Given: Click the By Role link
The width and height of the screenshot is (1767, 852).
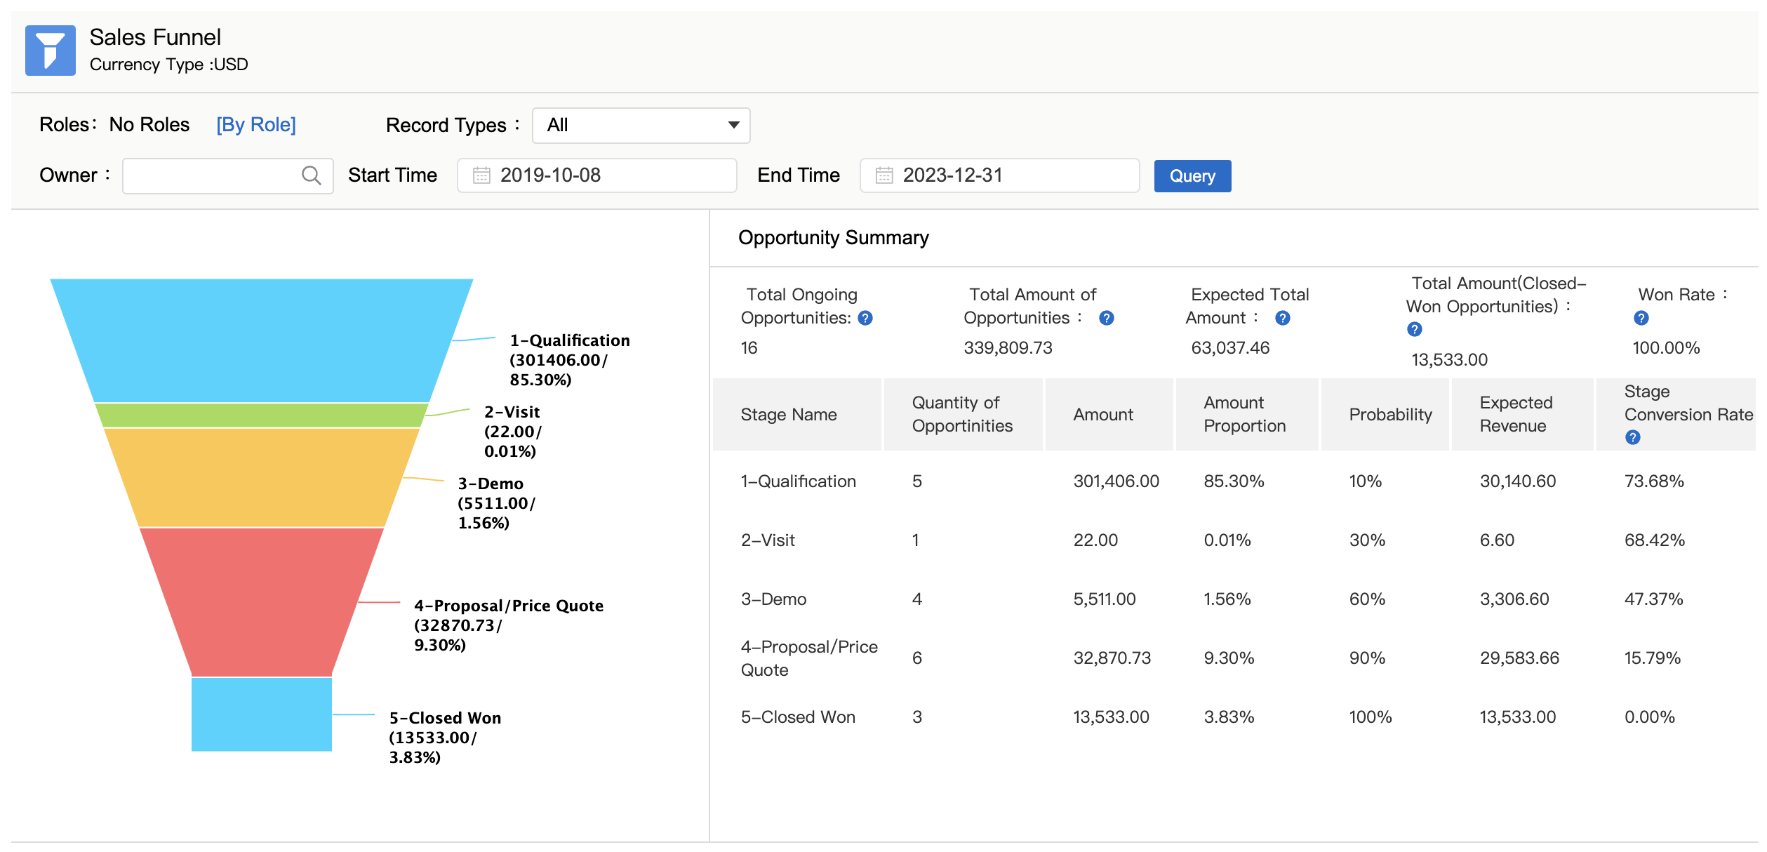Looking at the screenshot, I should pos(256,125).
